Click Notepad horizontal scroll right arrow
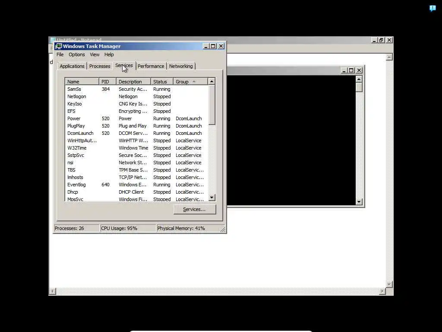442x332 pixels. 382,291
